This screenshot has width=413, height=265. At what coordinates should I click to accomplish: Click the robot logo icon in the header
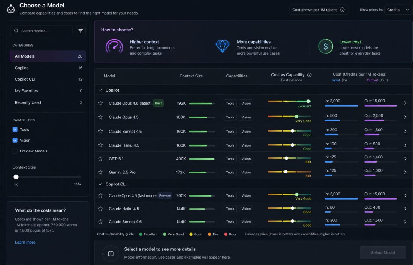click(11, 9)
